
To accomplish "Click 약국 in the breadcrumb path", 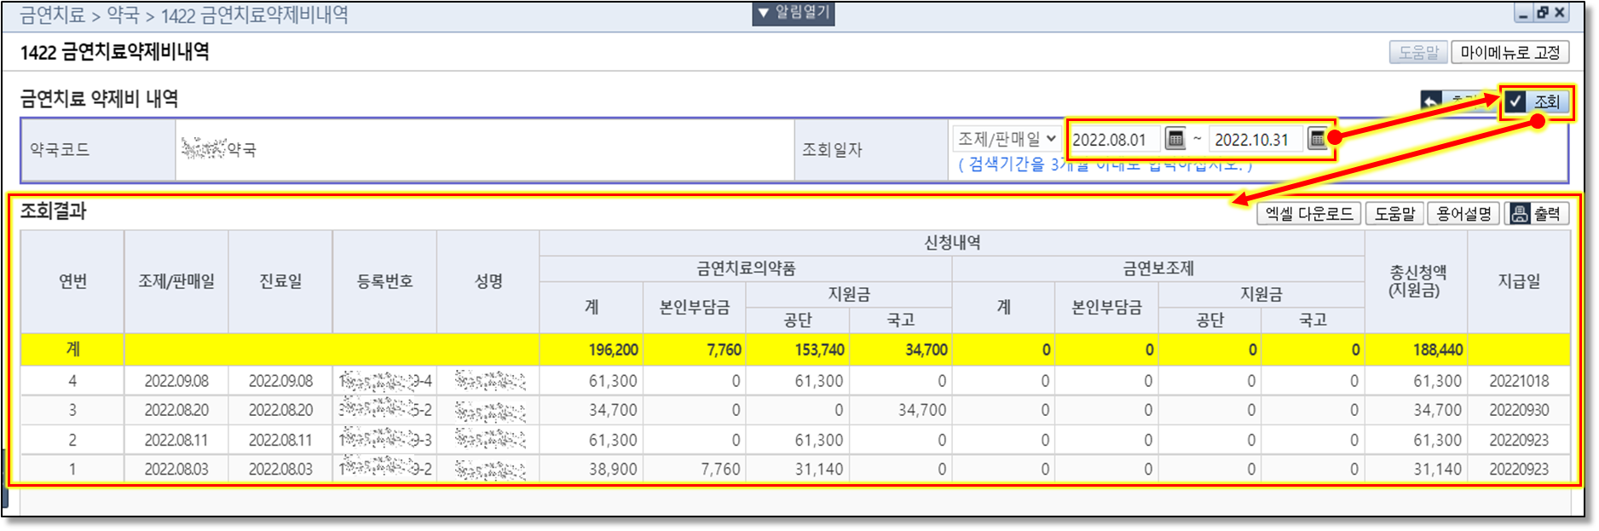I will (123, 15).
